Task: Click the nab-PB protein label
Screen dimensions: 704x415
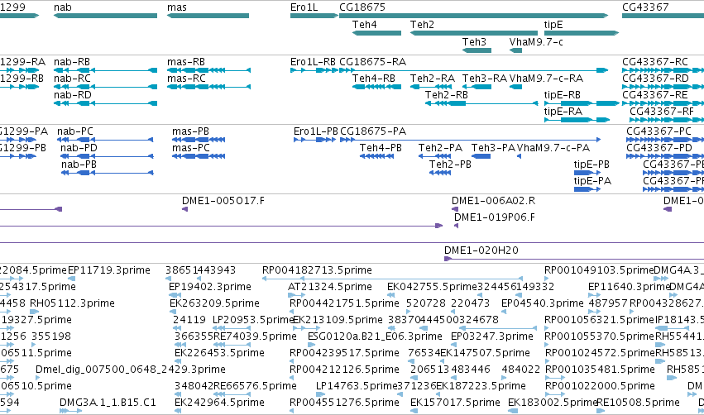Action: point(79,165)
